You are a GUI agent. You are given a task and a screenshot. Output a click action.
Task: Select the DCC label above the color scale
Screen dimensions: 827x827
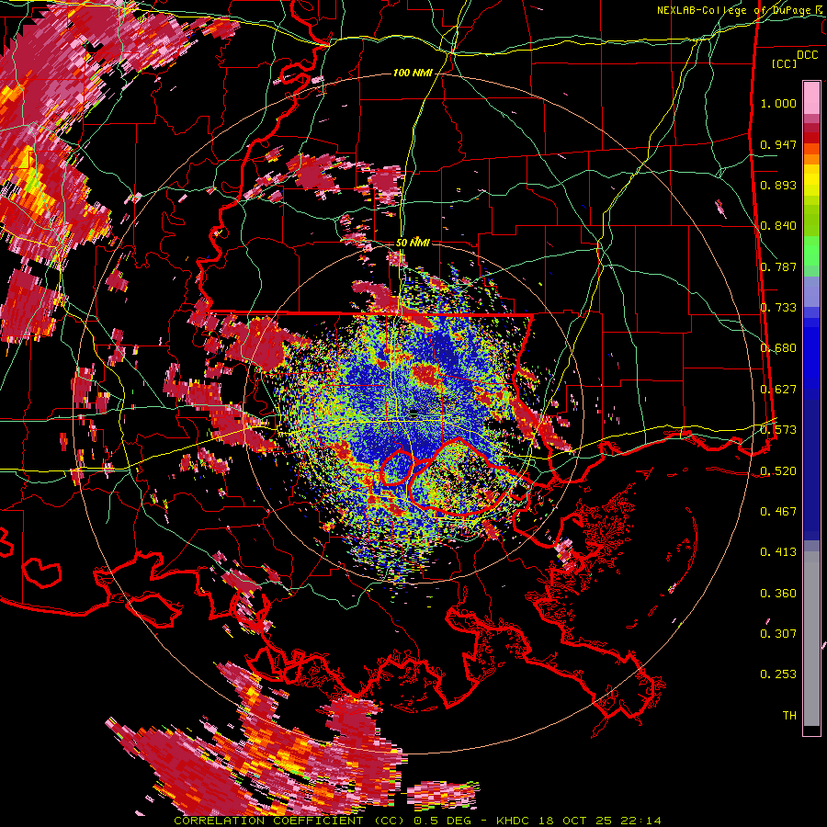pyautogui.click(x=807, y=55)
